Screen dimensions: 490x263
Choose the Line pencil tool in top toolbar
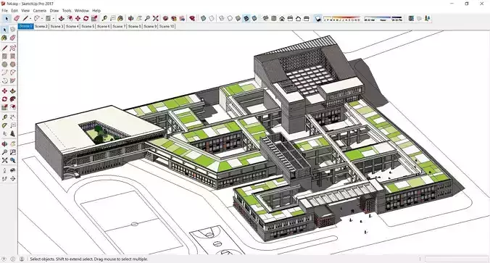click(x=25, y=18)
